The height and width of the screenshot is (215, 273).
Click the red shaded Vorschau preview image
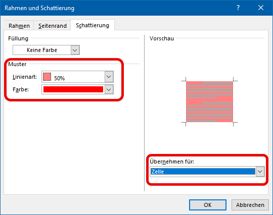tap(209, 101)
